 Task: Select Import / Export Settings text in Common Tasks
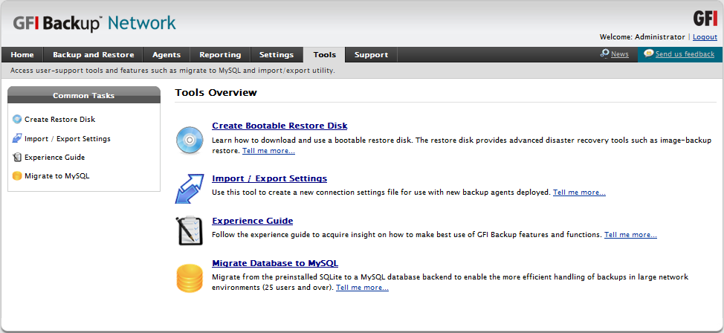point(68,138)
